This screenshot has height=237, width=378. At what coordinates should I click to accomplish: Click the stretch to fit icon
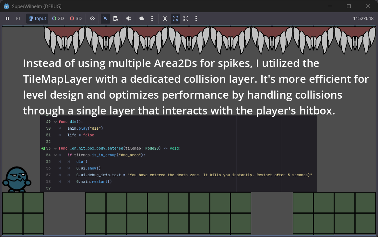tap(186, 18)
